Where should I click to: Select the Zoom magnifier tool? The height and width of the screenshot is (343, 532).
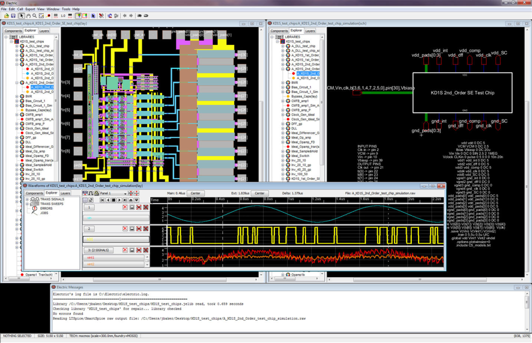tap(34, 16)
